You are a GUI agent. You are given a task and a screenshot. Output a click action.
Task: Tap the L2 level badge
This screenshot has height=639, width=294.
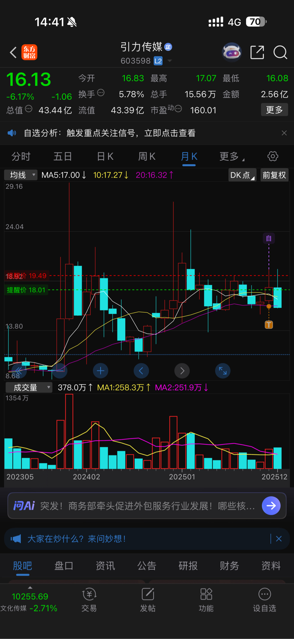pos(158,61)
